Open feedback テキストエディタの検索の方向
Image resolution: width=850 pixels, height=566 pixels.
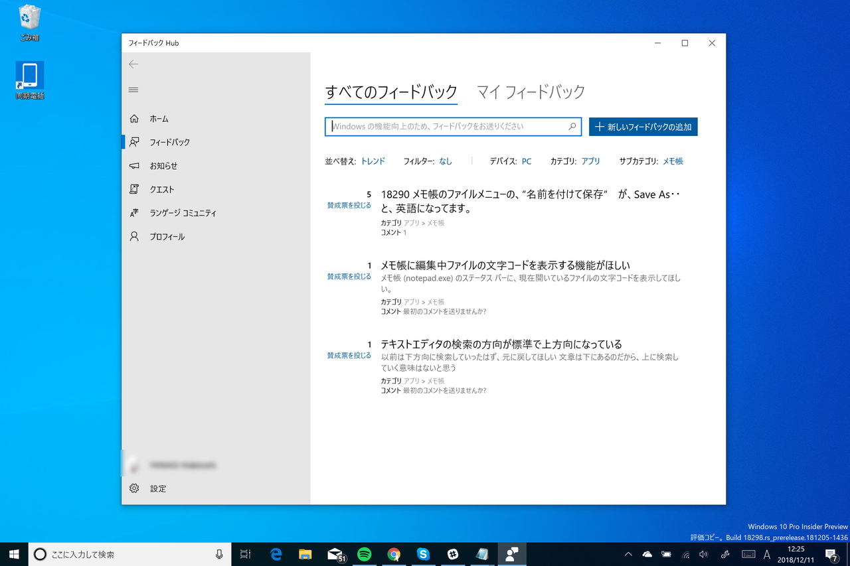501,344
